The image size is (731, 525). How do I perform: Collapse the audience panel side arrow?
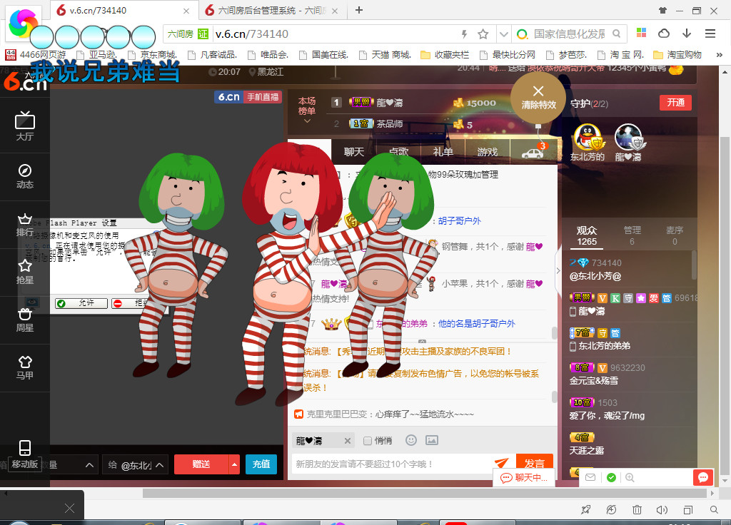(558, 270)
